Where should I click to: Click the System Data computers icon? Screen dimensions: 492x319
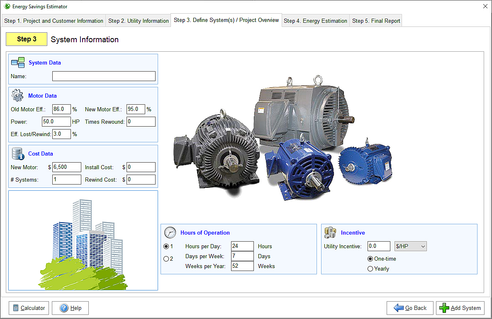(18, 62)
